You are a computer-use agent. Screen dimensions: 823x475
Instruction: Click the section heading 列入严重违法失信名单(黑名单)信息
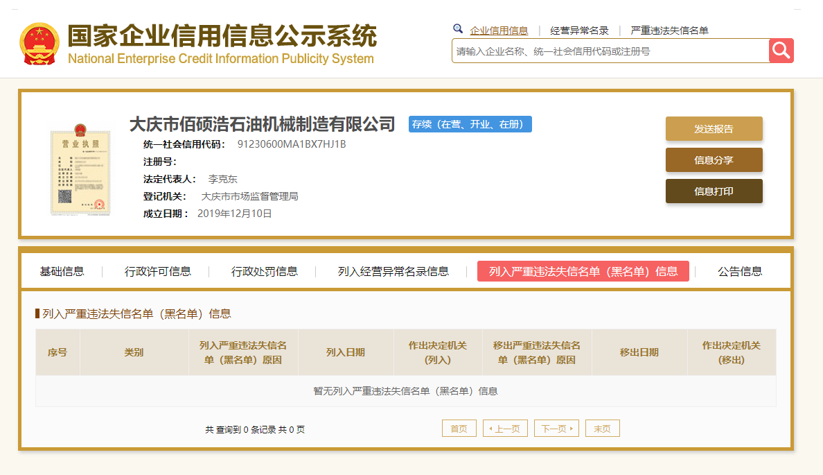pyautogui.click(x=136, y=313)
